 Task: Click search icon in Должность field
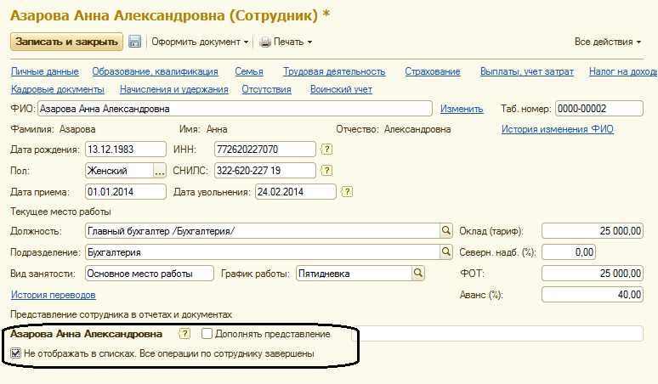[x=445, y=231]
